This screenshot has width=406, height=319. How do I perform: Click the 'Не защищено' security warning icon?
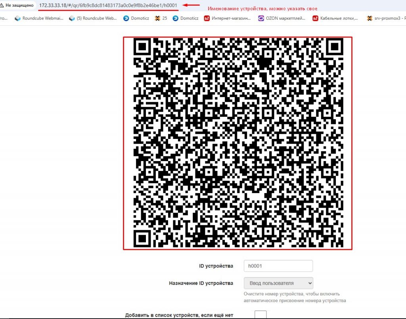click(x=2, y=5)
